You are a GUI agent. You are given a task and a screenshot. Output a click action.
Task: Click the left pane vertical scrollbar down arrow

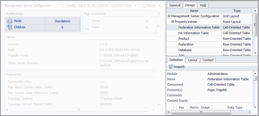158,105
